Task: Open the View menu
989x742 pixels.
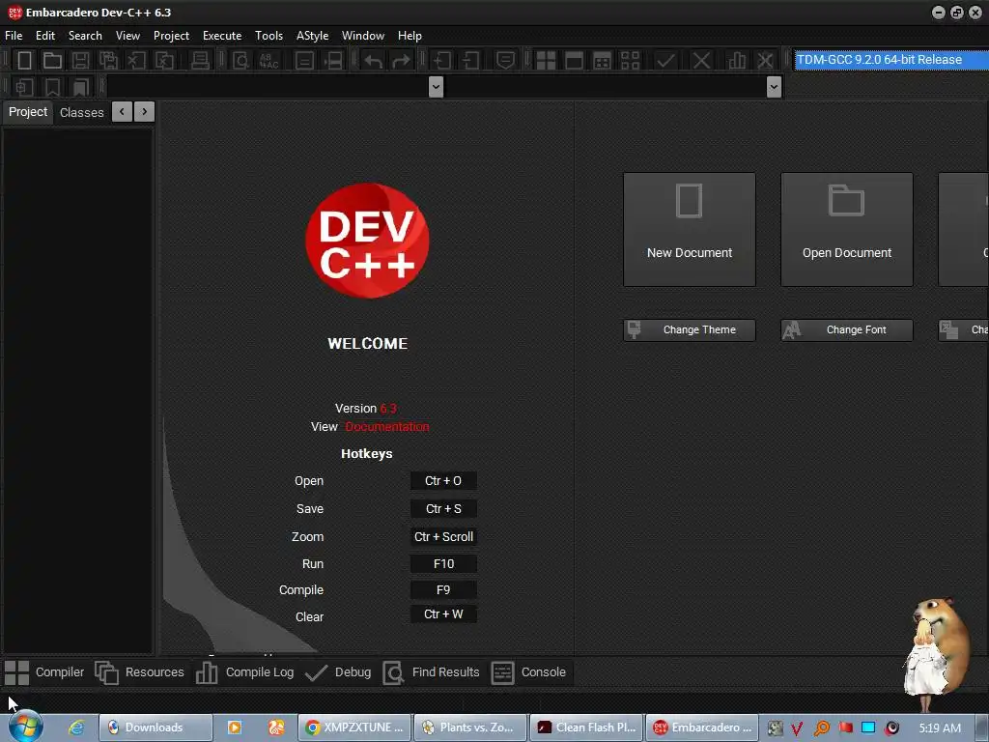Action: 128,36
